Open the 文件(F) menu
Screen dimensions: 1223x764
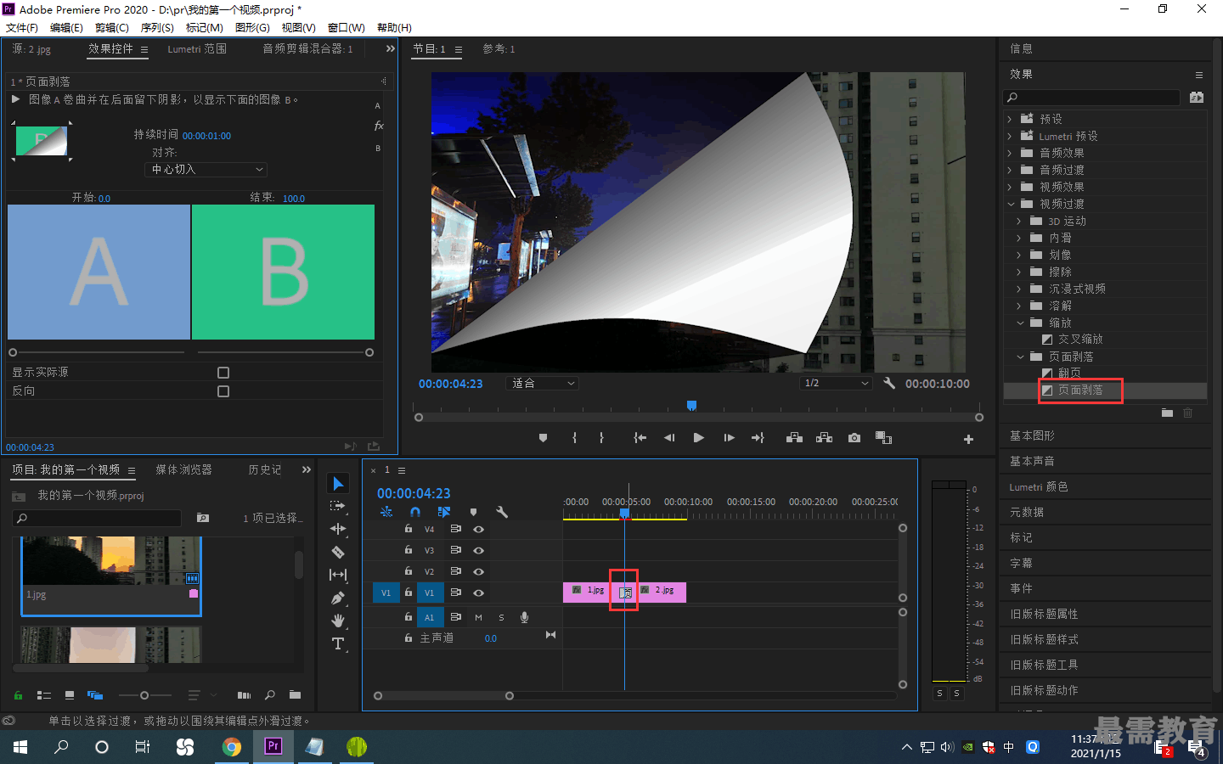point(21,28)
